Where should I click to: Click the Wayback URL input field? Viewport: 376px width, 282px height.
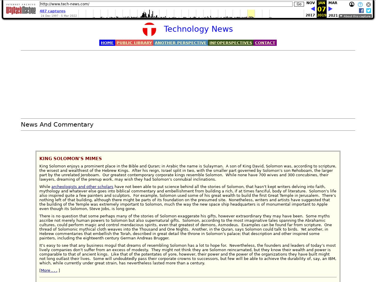tap(166, 4)
